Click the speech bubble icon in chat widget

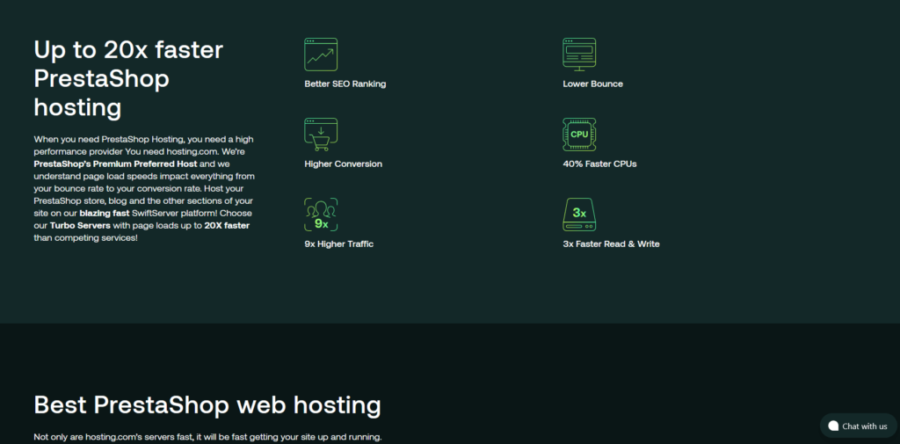(833, 426)
